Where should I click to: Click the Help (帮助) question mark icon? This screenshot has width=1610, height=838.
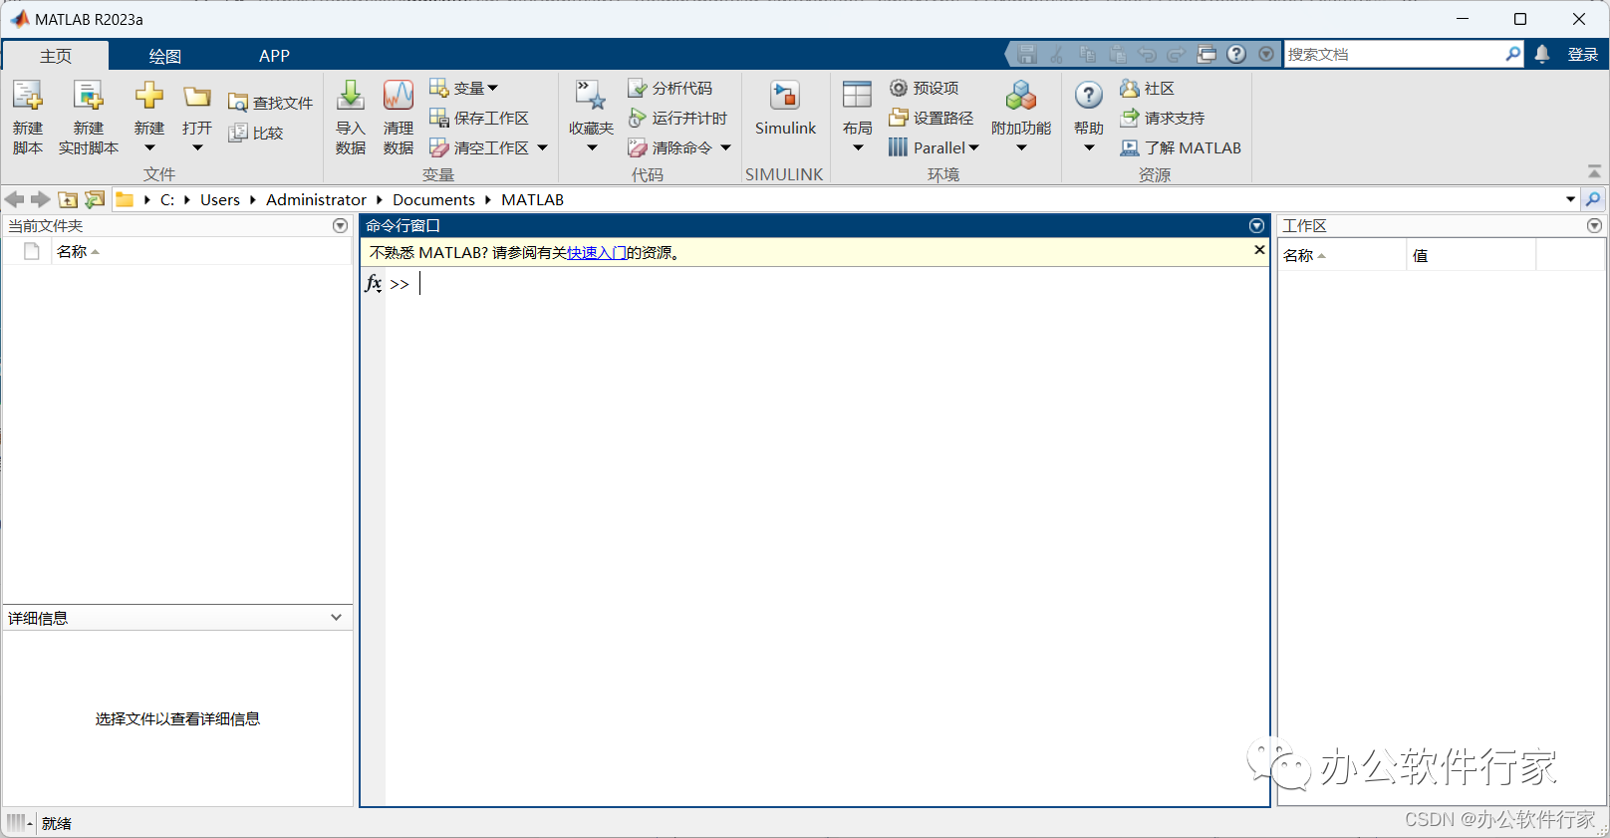[x=1089, y=96]
